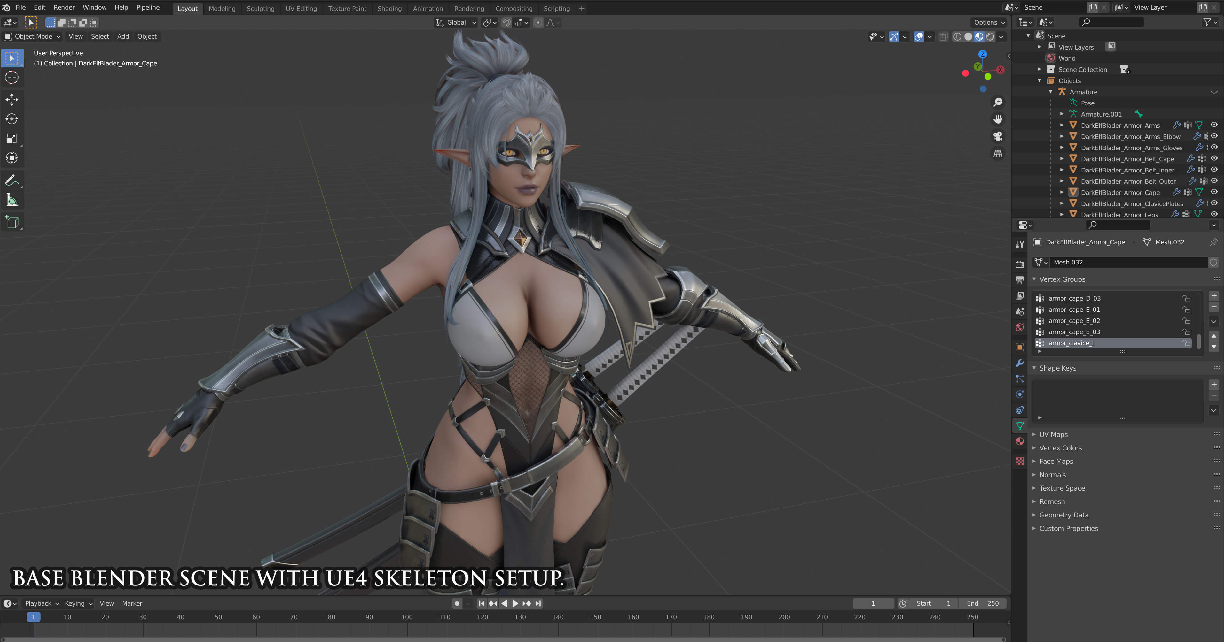Toggle camera view icon
The height and width of the screenshot is (642, 1224).
click(x=998, y=136)
